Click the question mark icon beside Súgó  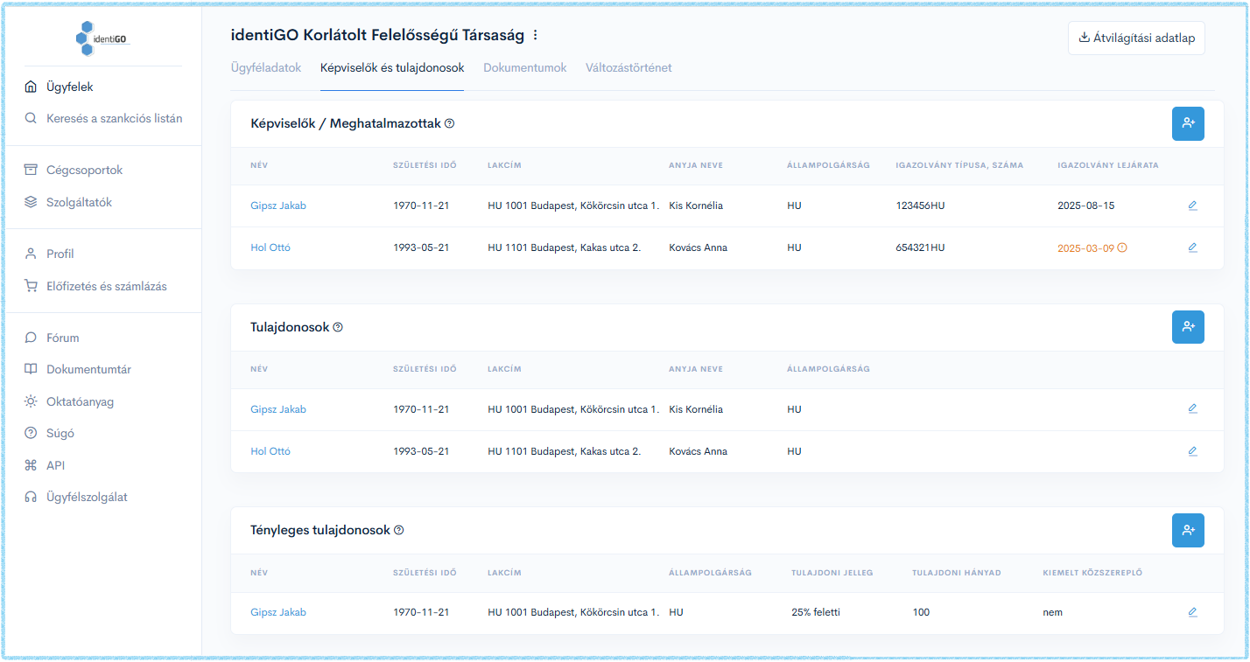[x=31, y=433]
